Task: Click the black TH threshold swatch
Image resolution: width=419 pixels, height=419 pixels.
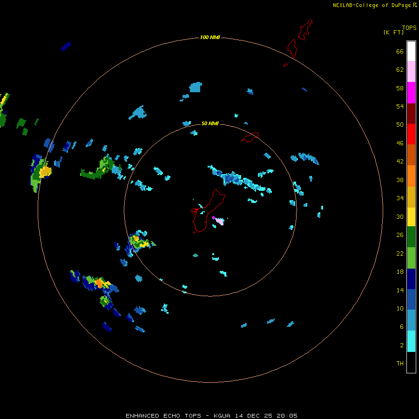Action: [411, 362]
